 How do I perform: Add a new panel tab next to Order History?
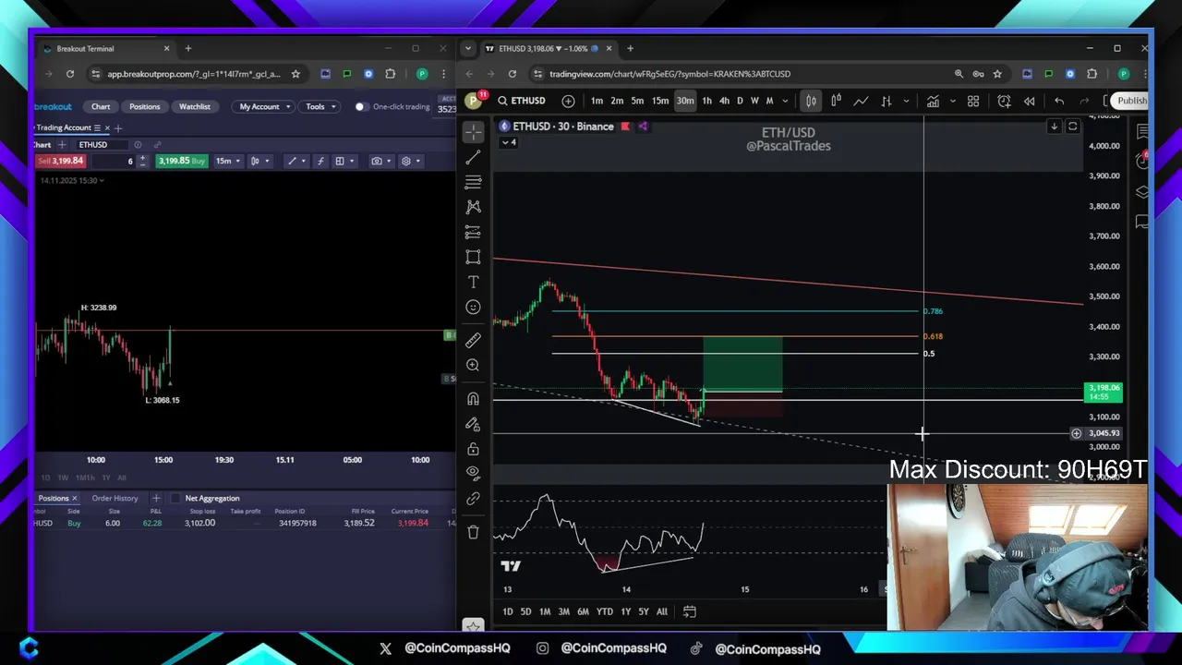[x=156, y=498]
